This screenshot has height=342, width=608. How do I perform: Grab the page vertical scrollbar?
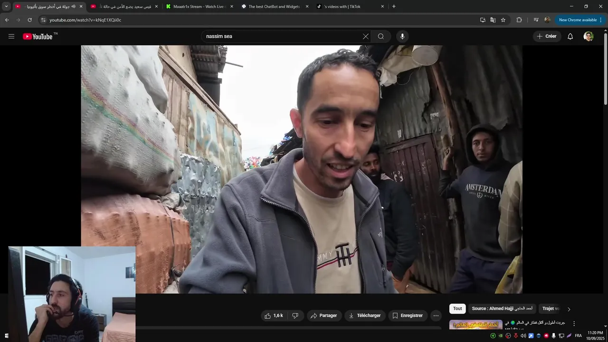605,69
